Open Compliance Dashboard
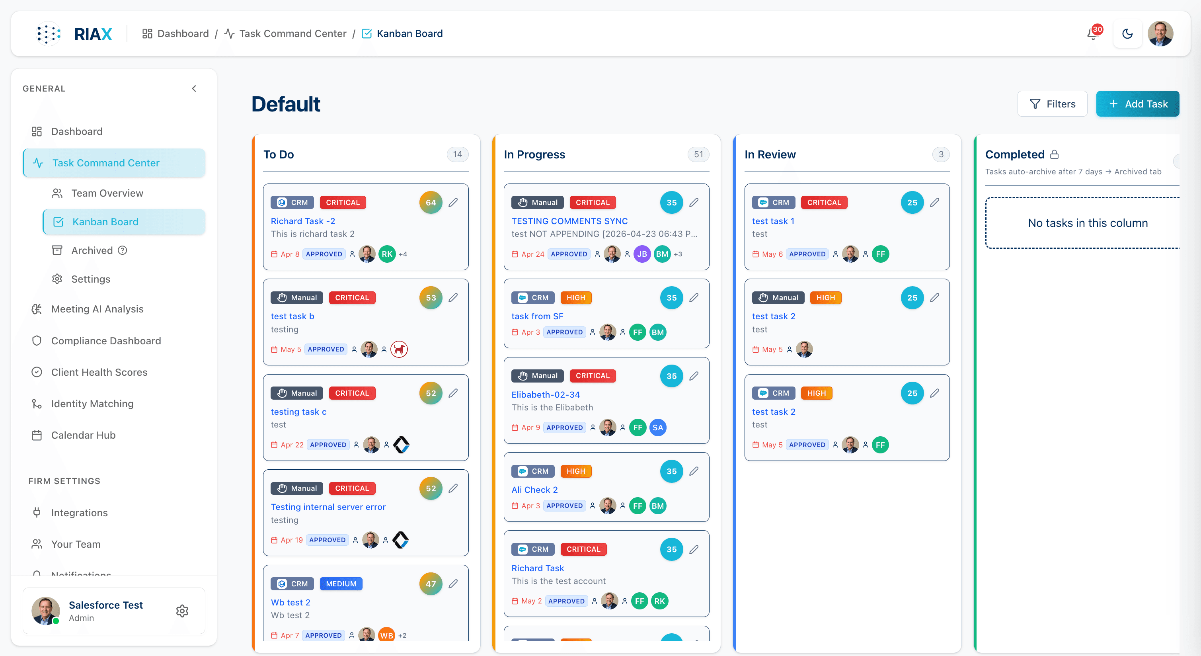 point(114,341)
